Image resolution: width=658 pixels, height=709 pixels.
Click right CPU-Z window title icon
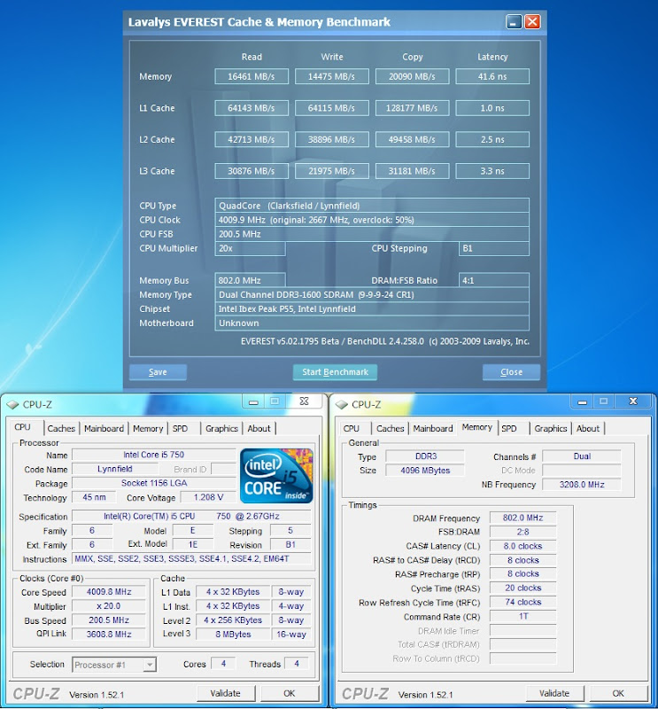pos(342,404)
